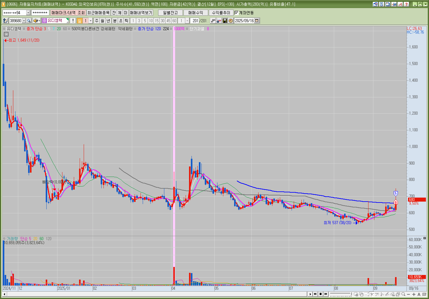Viewport: 429px width, 299px height.
Task: Click the exclamation mark notice button
Action: (73, 21)
